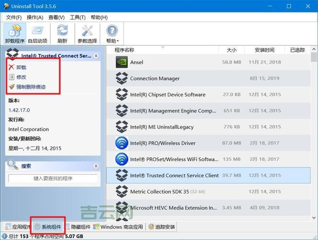The width and height of the screenshot is (318, 240).
Task: Click the 刷新 refresh icon
Action: point(62,33)
